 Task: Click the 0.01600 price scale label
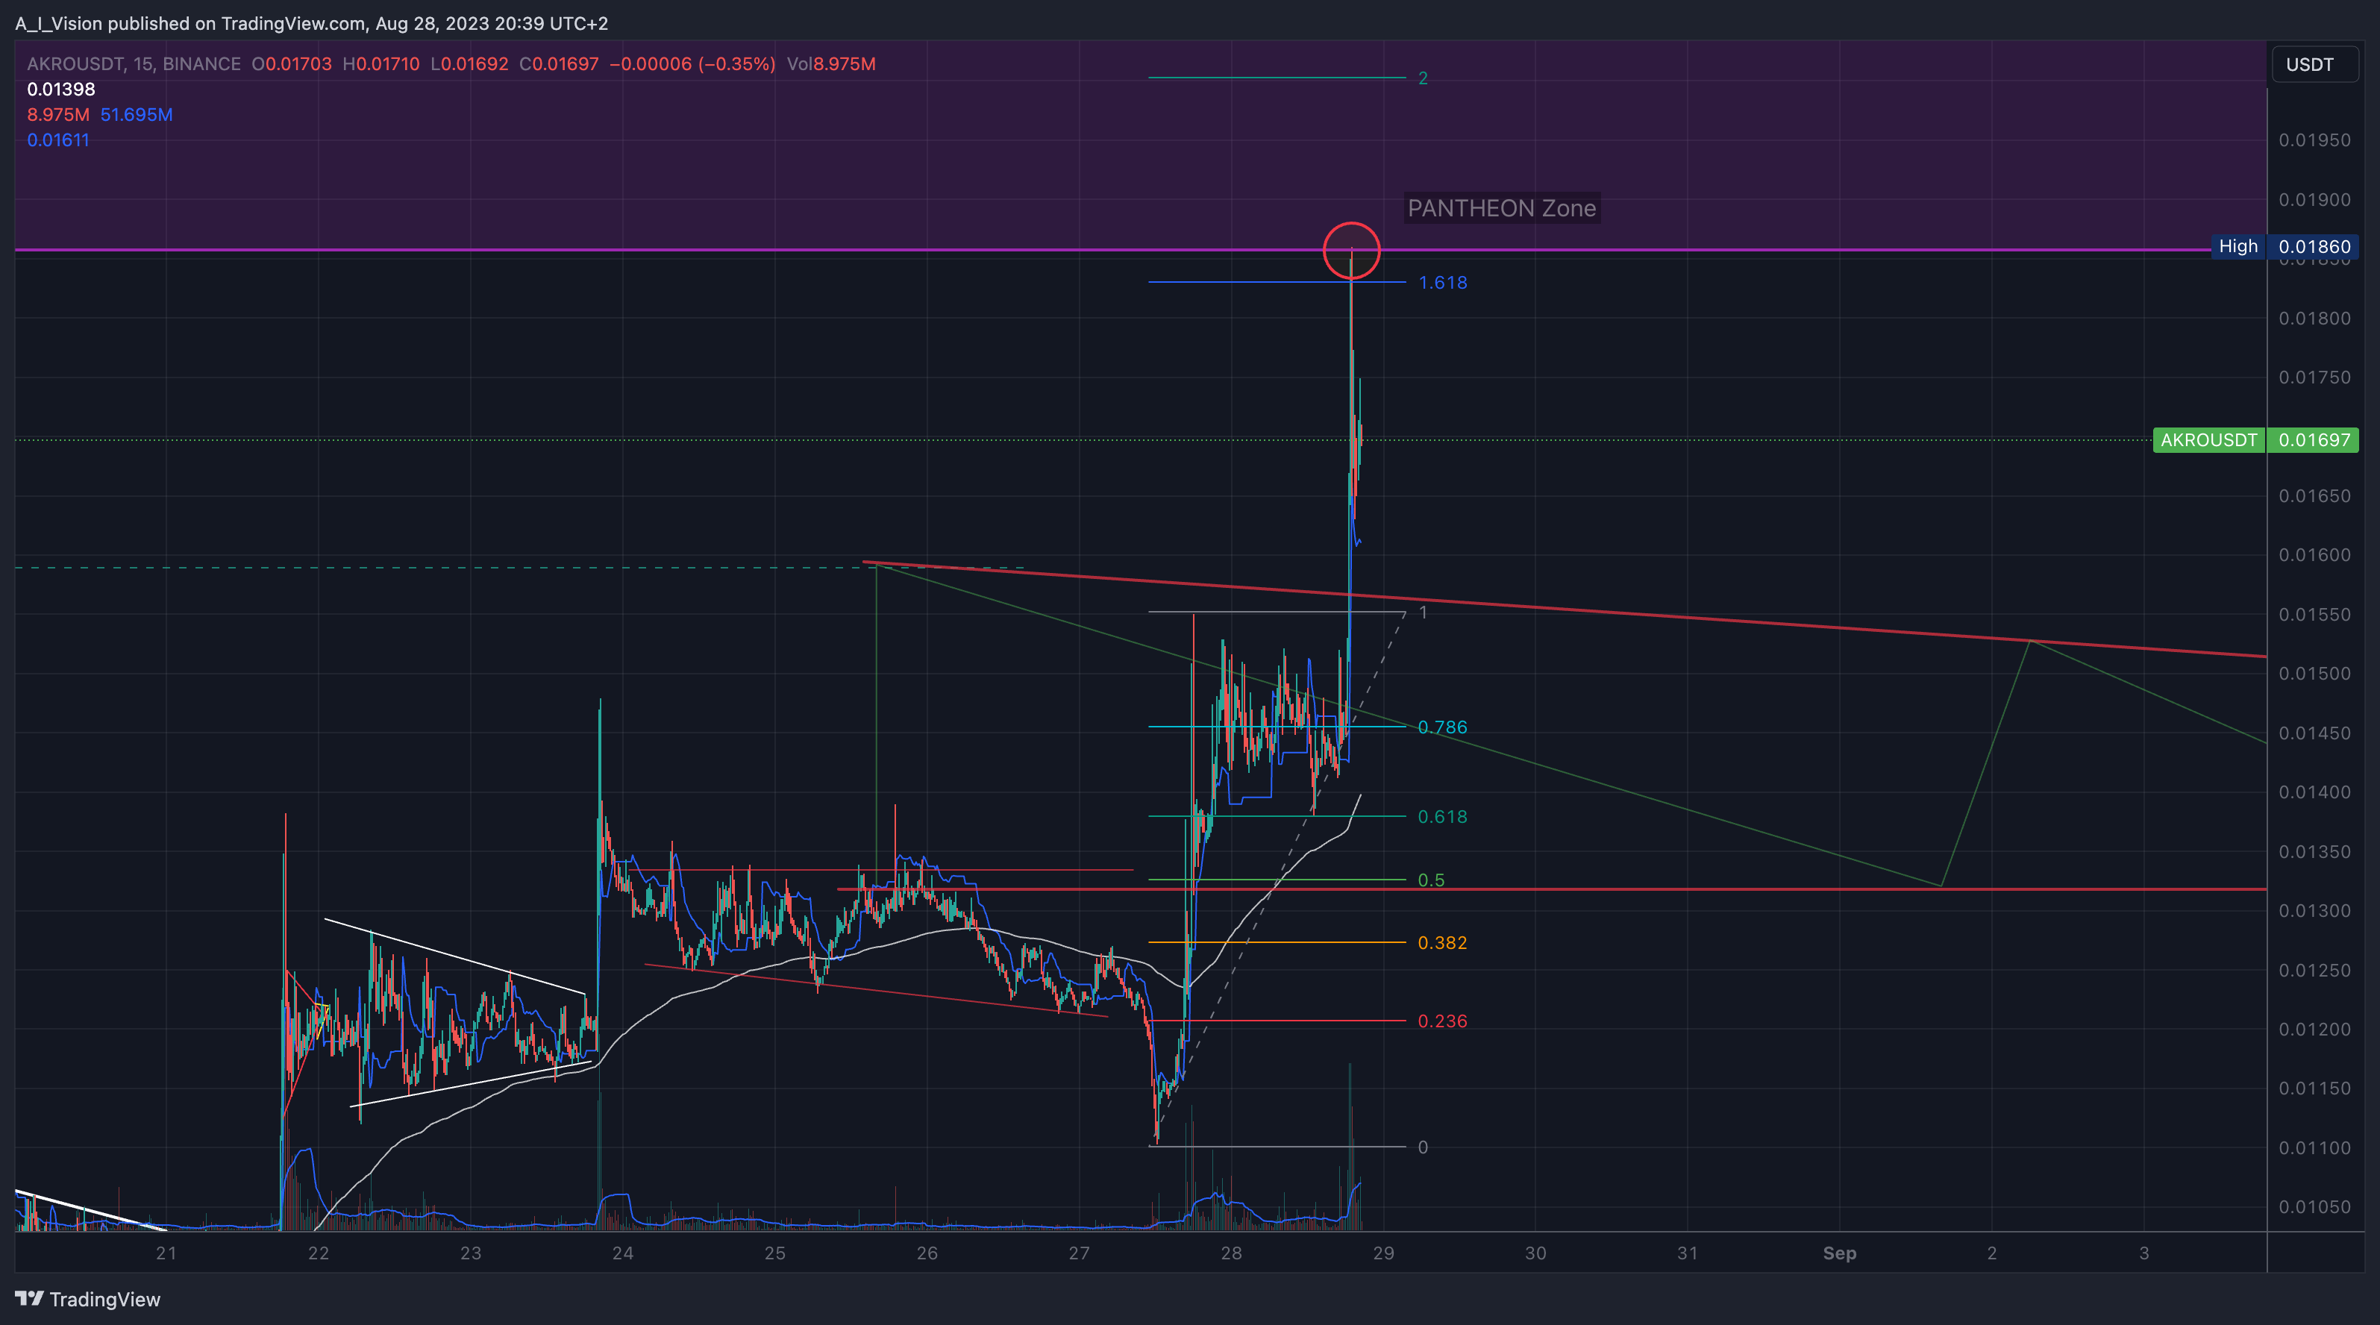[x=2314, y=555]
